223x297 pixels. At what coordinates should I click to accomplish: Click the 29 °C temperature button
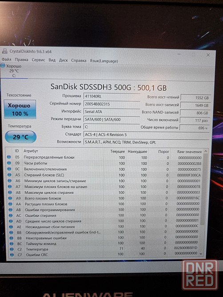[20, 137]
